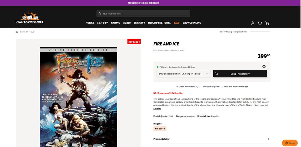Viewport: 301px width, 147px height.
Task: Add product to wishlist via heart icon
Action: pyautogui.click(x=264, y=67)
